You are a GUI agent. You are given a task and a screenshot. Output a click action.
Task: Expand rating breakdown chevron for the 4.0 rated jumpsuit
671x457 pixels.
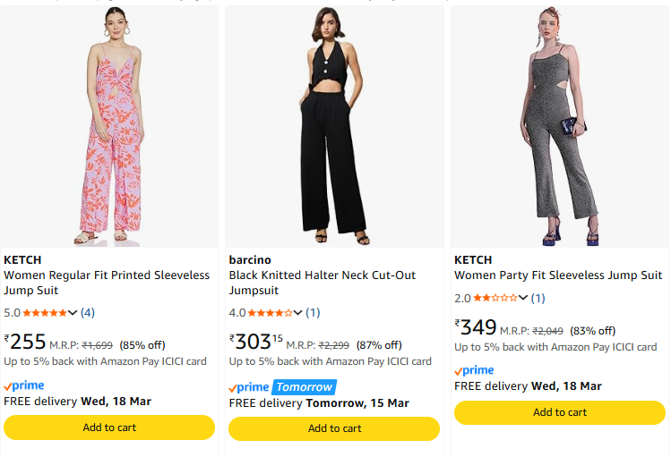pos(298,313)
